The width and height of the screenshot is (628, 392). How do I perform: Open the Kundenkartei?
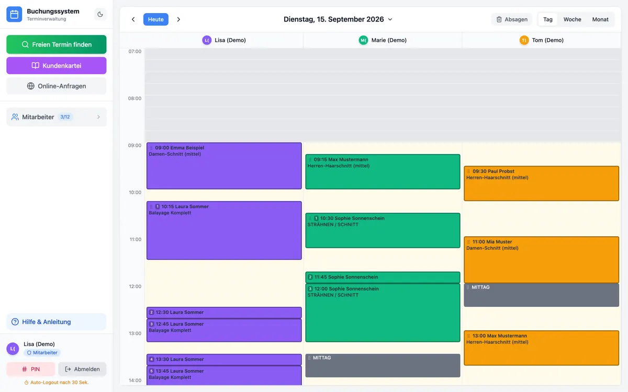pos(57,65)
